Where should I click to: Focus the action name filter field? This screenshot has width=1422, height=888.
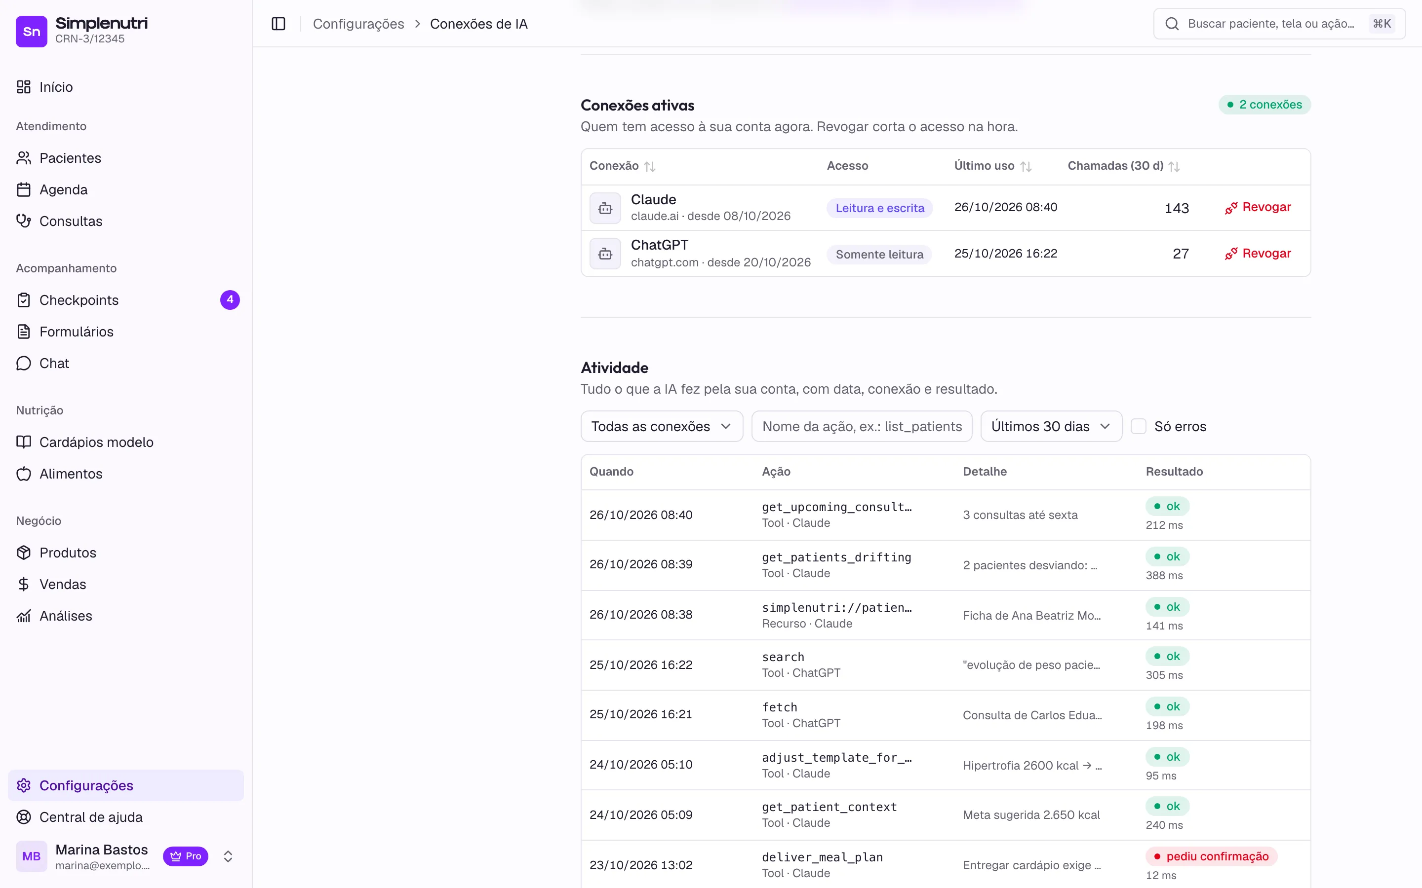pyautogui.click(x=862, y=426)
